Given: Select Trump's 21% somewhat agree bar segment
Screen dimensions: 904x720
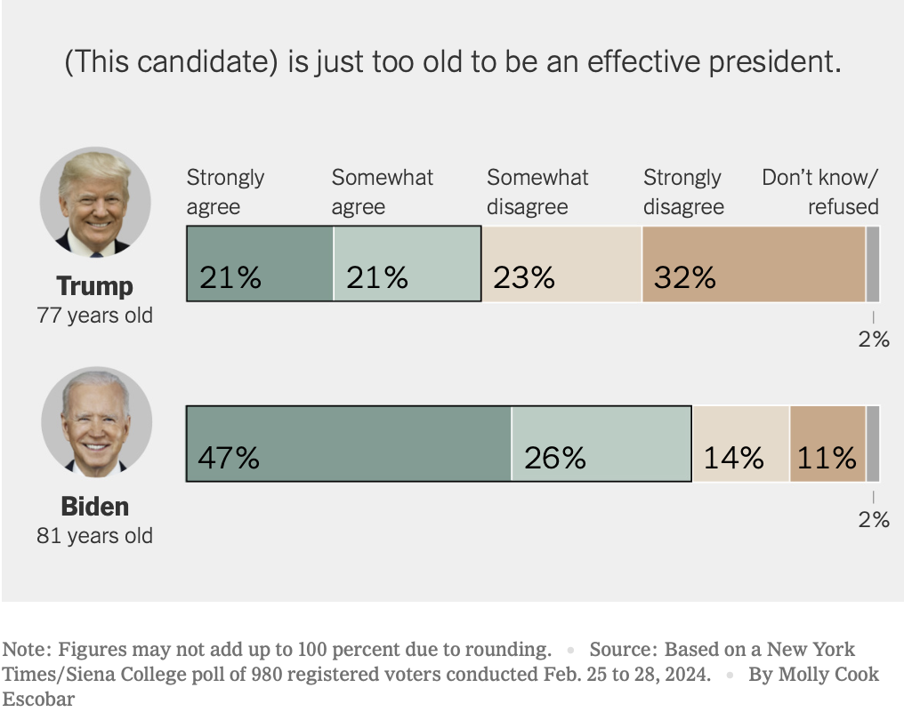Looking at the screenshot, I should (x=407, y=264).
